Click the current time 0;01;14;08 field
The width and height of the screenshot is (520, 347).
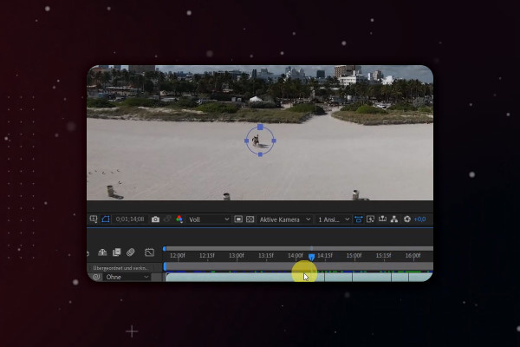click(x=130, y=219)
